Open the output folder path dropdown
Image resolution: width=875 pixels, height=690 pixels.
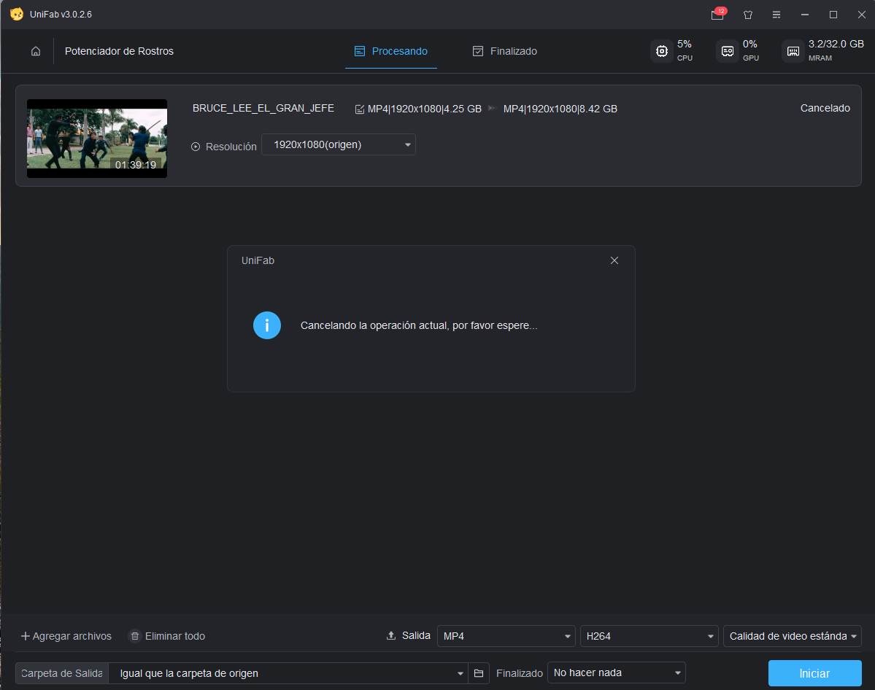(x=290, y=673)
